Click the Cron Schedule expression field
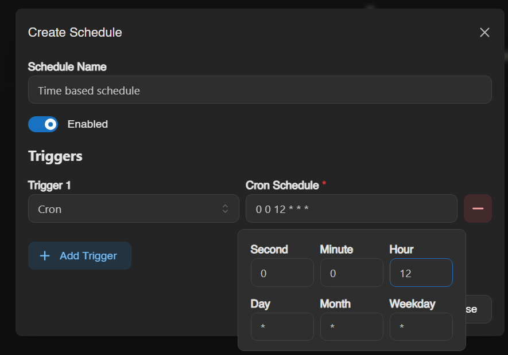The width and height of the screenshot is (508, 355). [351, 208]
